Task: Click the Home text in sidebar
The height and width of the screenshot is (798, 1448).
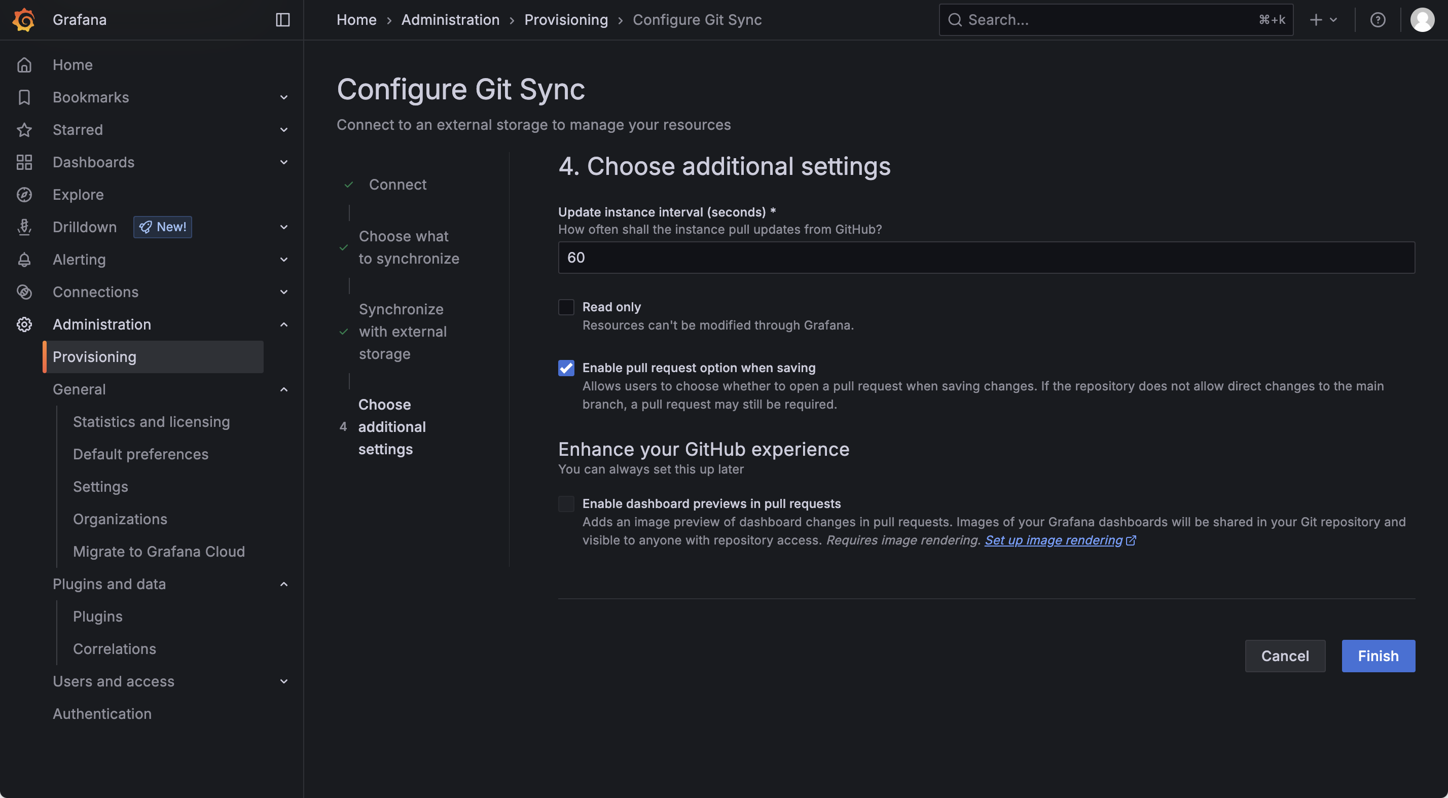Action: 73,64
